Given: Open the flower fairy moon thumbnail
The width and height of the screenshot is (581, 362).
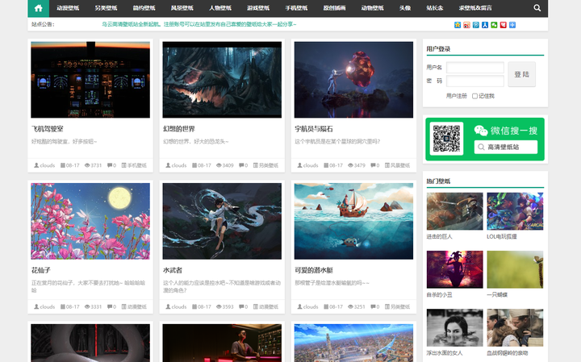Looking at the screenshot, I should 90,221.
